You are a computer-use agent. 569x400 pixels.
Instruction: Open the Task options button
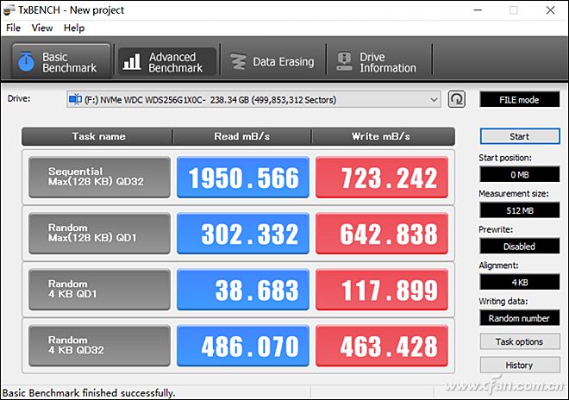[x=520, y=341]
